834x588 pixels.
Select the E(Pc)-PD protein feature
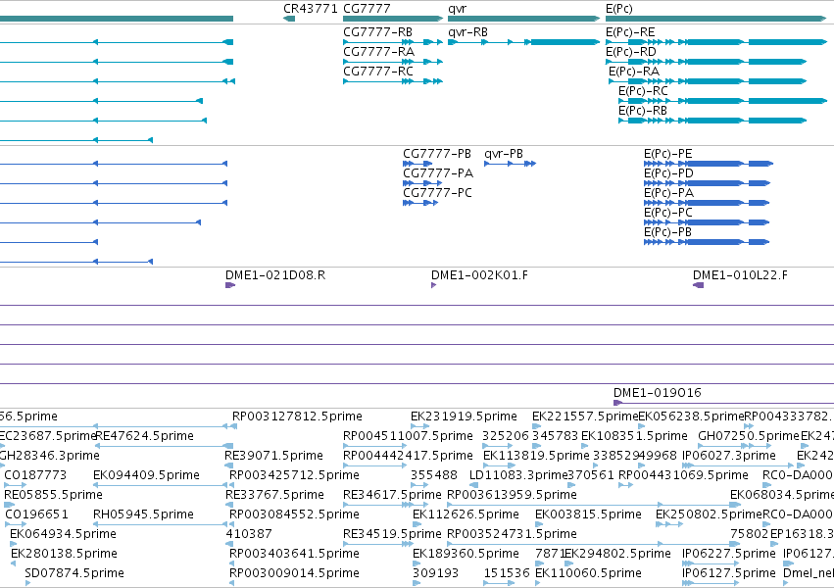[x=707, y=183]
